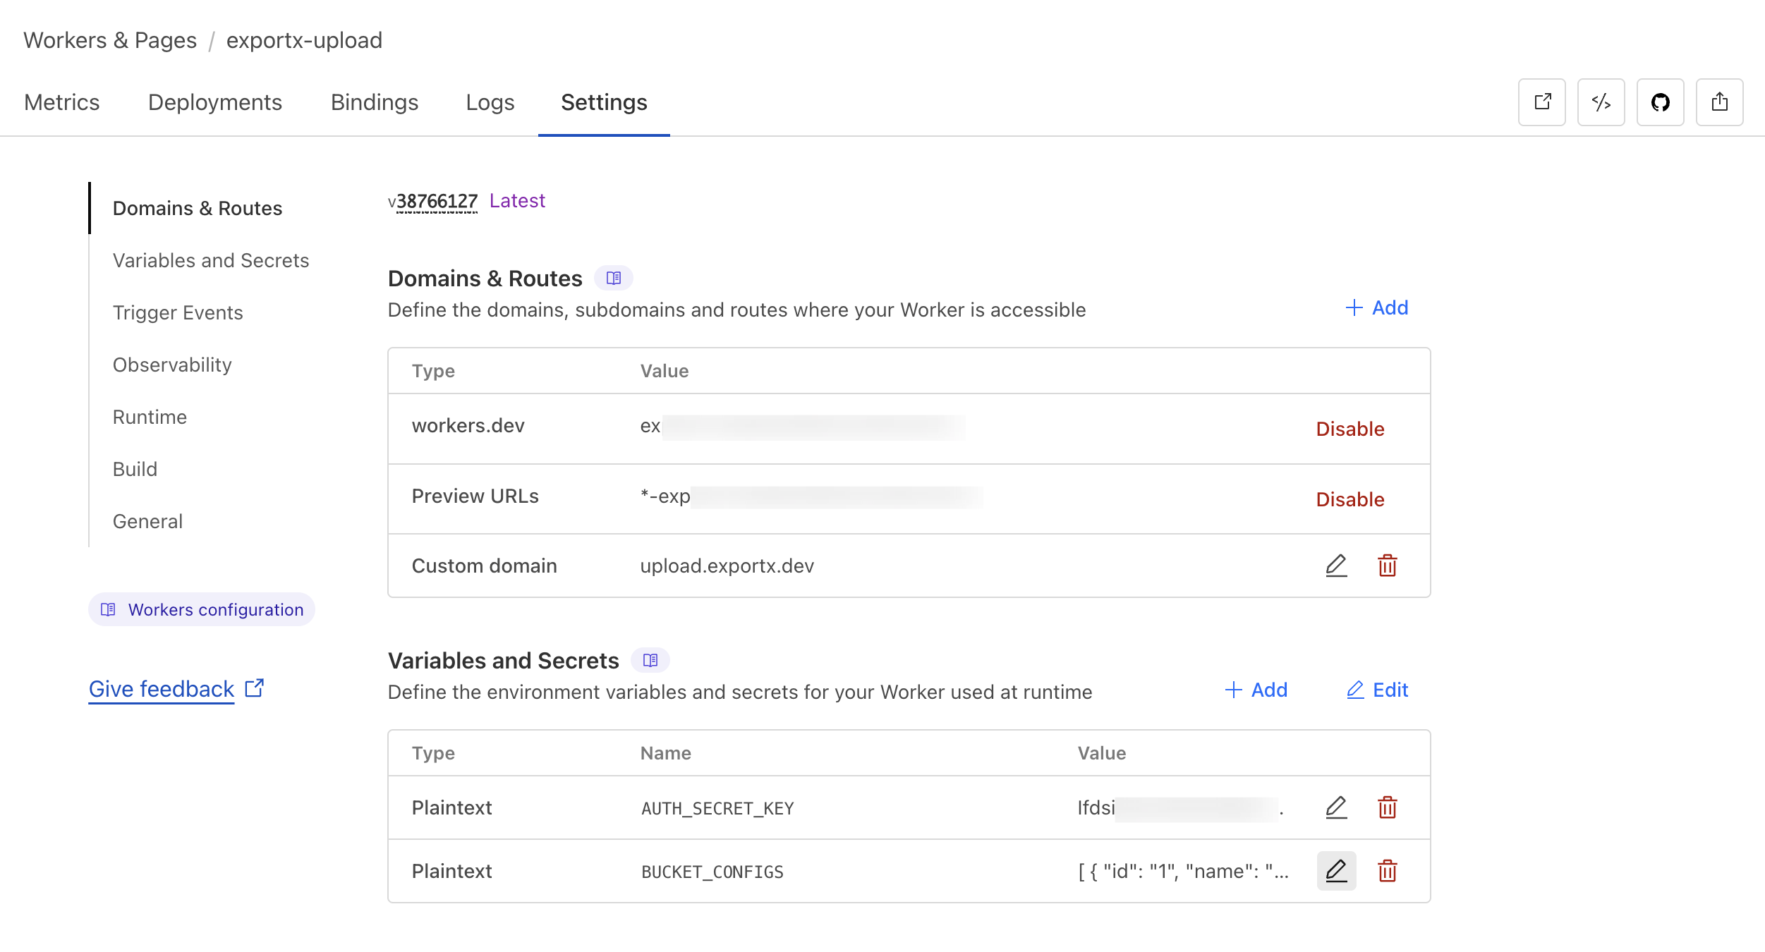Image resolution: width=1765 pixels, height=952 pixels.
Task: Open the Bindings tab
Action: tap(375, 102)
